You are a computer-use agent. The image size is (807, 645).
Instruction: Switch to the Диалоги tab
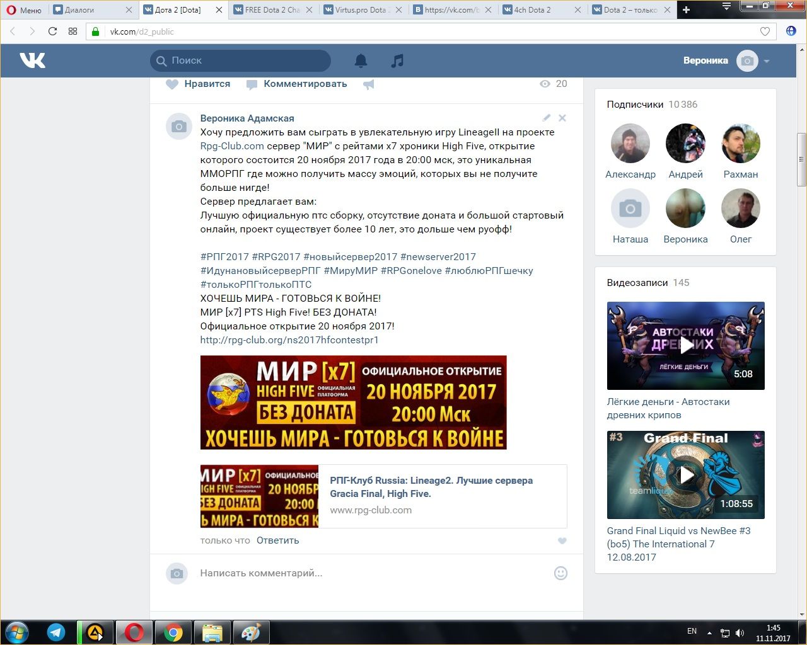(x=93, y=10)
